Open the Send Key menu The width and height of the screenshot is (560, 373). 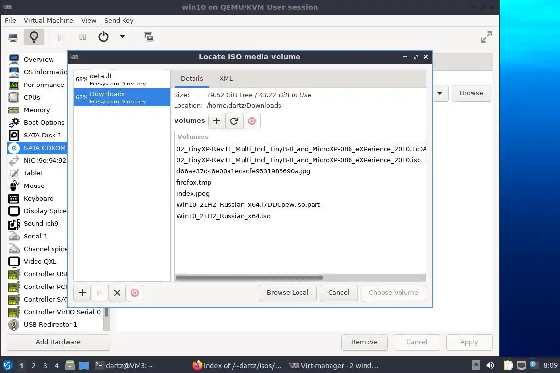[119, 21]
